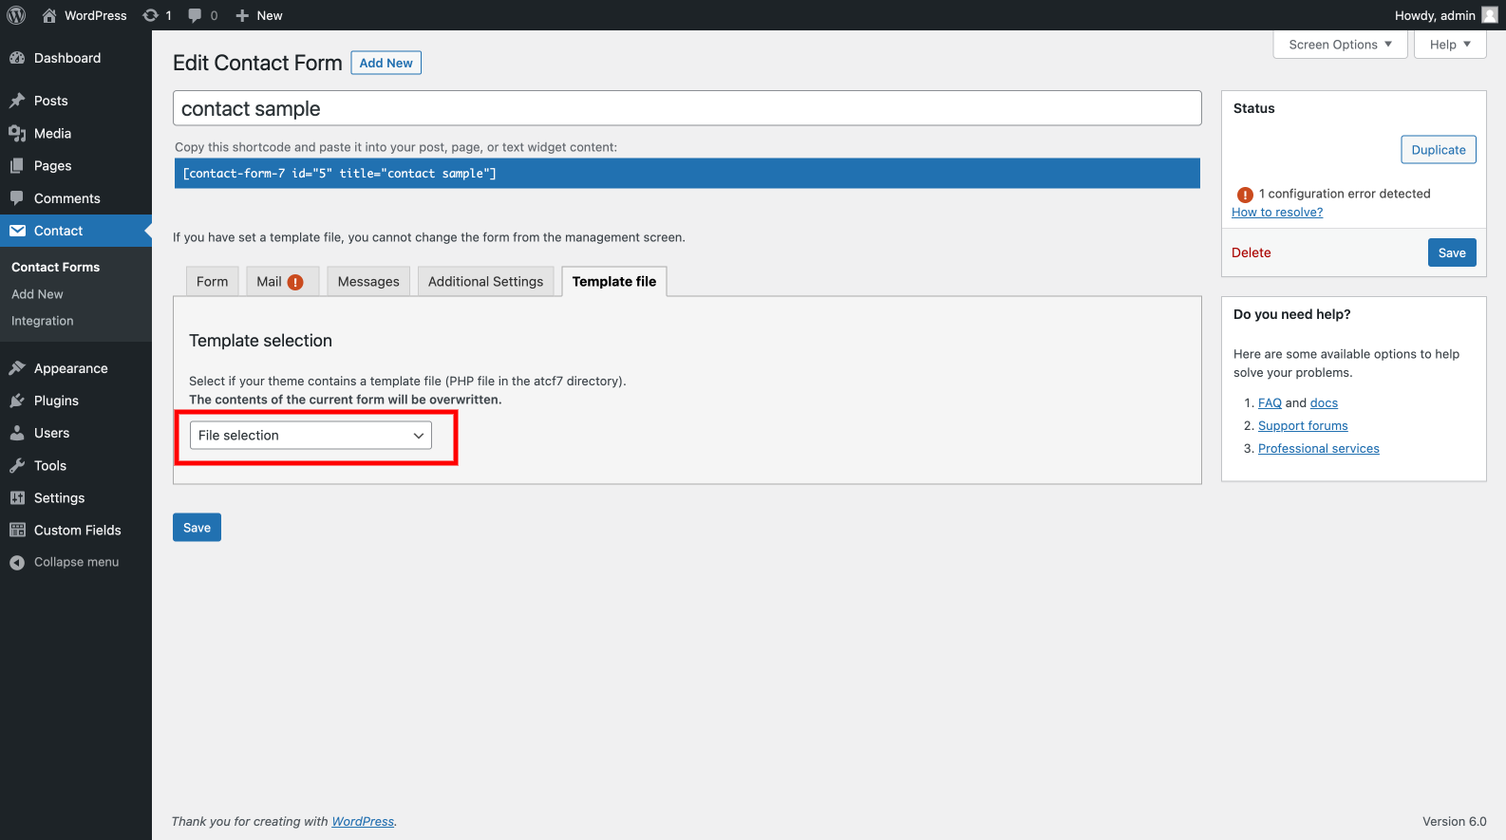Click the Posts pin icon
The width and height of the screenshot is (1506, 840).
point(17,101)
